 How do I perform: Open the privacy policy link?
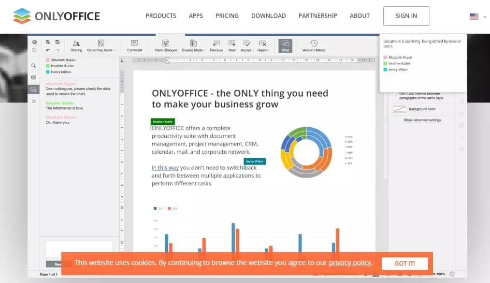[x=350, y=263]
